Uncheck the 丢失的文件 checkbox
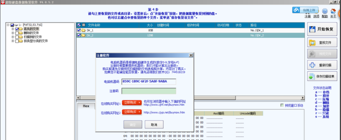The image size is (341, 140). [17, 29]
